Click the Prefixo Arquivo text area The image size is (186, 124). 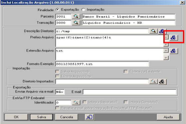point(109,41)
